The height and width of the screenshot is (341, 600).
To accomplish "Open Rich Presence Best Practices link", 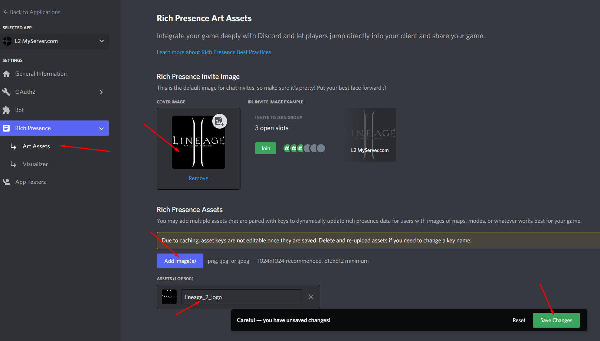I will tap(214, 52).
